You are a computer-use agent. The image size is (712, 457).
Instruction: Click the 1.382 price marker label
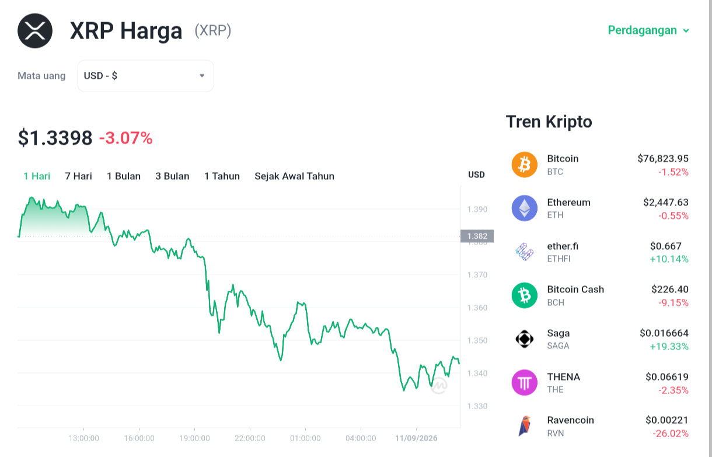click(477, 236)
